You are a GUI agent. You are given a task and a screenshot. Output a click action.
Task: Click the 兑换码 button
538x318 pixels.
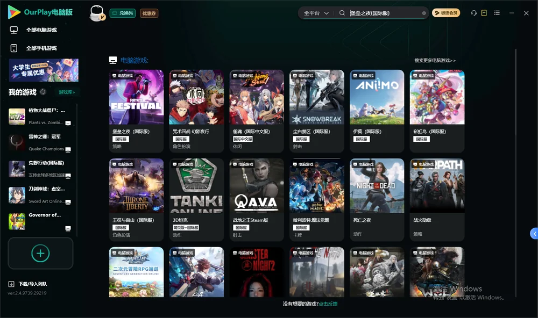click(x=123, y=13)
